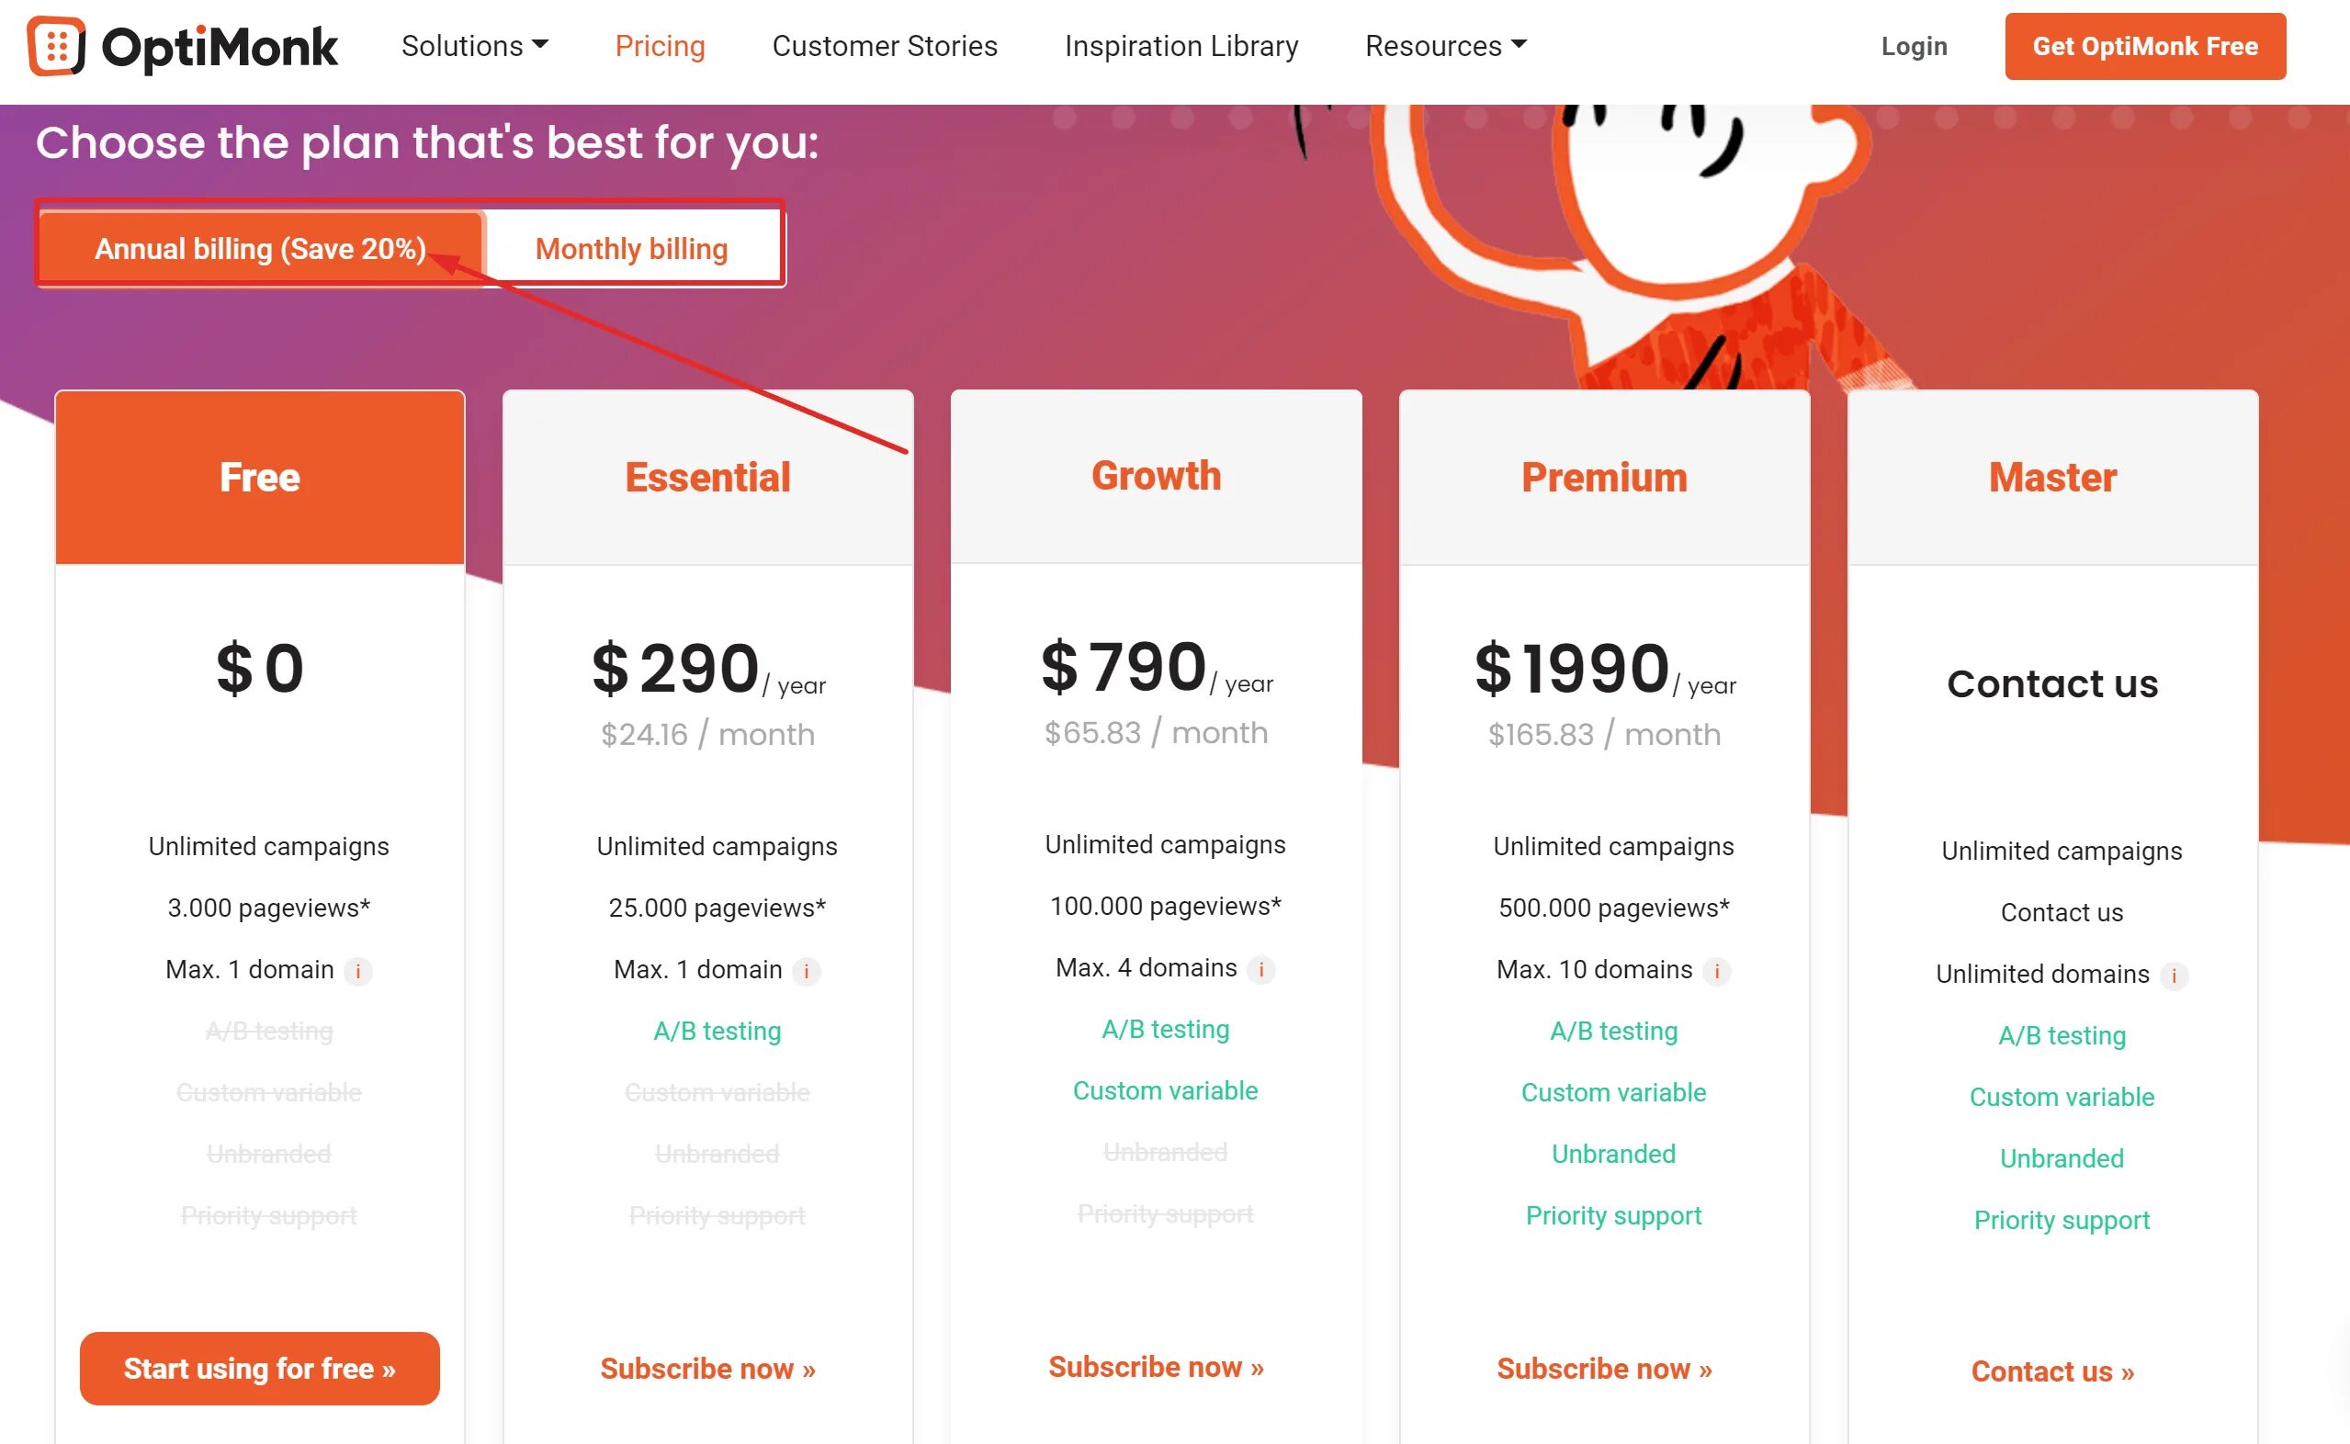Click info icon beside Essential Max. 1 domain
2350x1444 pixels.
(x=807, y=971)
